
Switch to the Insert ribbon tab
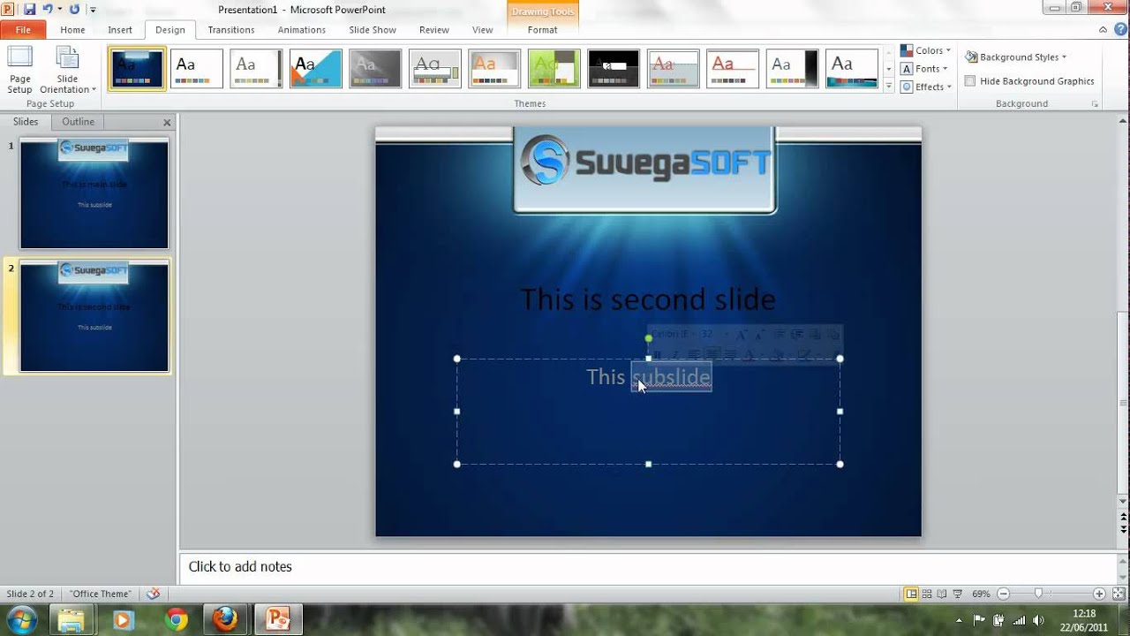click(120, 30)
